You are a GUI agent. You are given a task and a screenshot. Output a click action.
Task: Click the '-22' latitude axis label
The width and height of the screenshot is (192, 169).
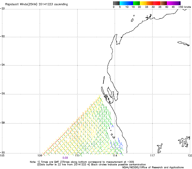3,36
